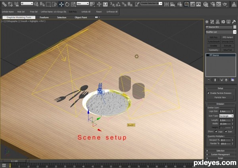Toggle the Show Logo checkbox
This screenshot has width=238, height=168.
(x=216, y=132)
